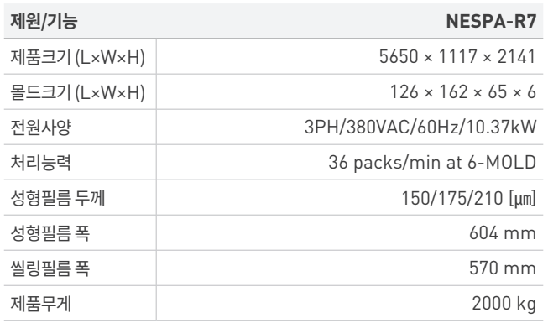The image size is (548, 323).
Task: Click the 2000 kg value
Action: coord(504,304)
